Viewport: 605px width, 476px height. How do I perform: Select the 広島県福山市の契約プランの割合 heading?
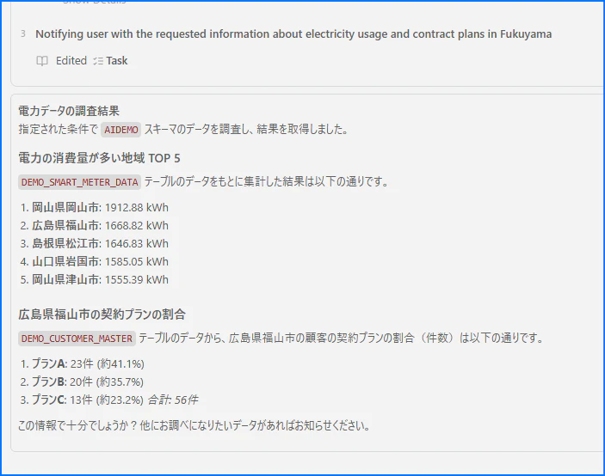point(102,314)
